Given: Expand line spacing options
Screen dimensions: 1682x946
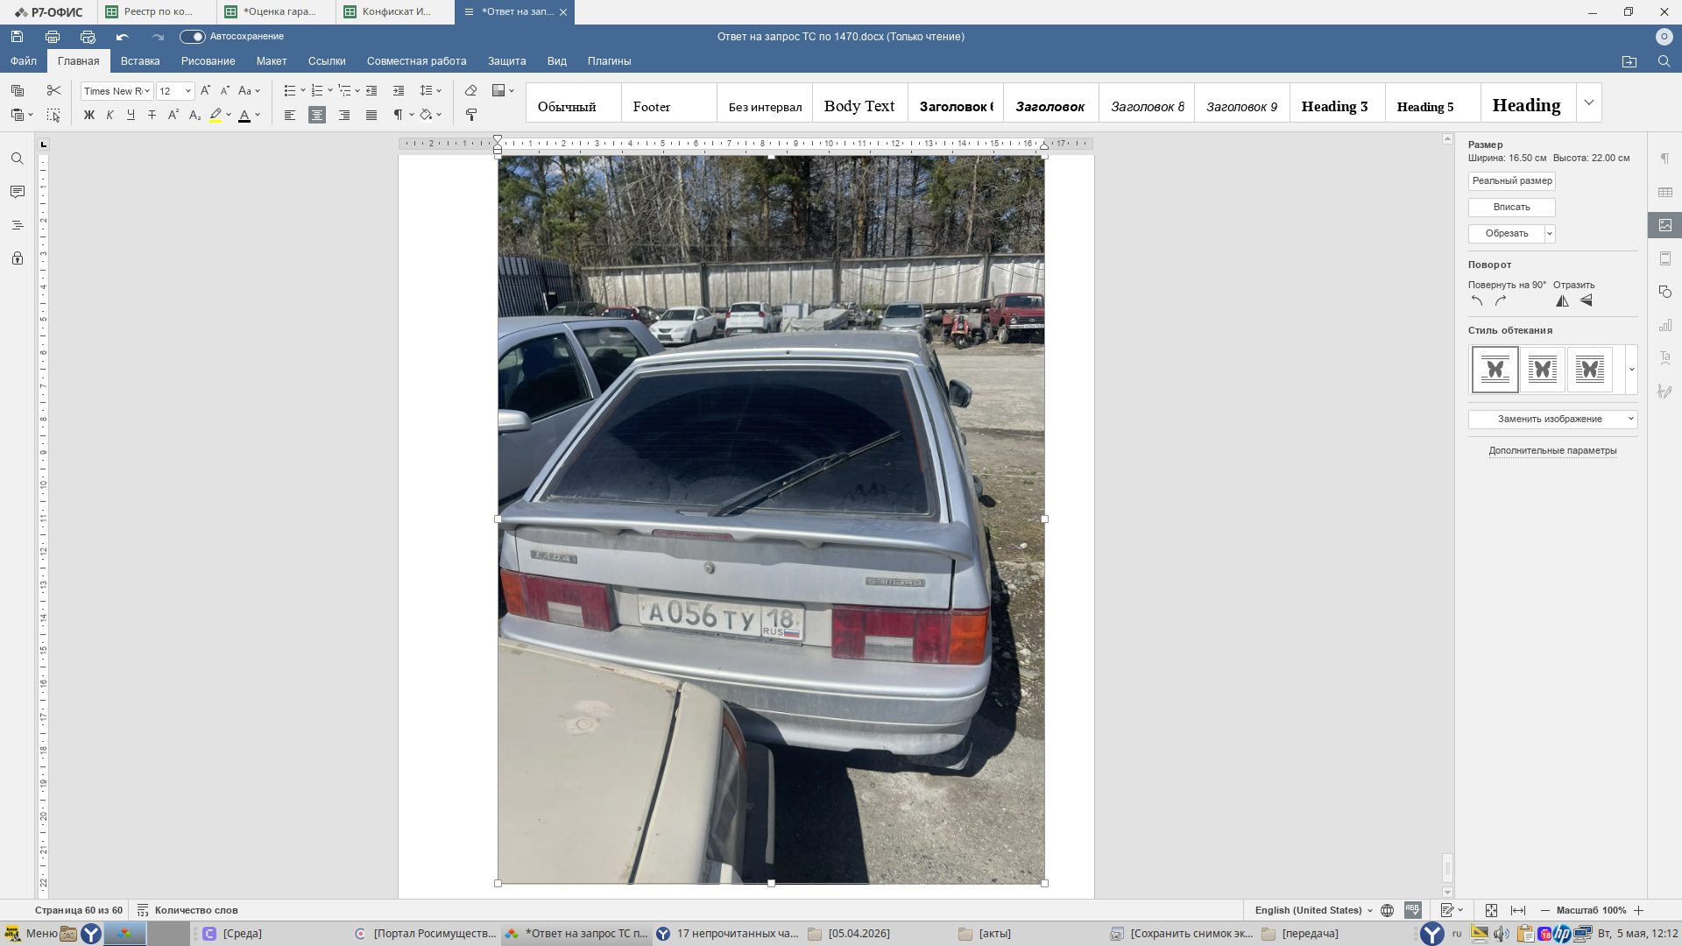Looking at the screenshot, I should coord(439,91).
